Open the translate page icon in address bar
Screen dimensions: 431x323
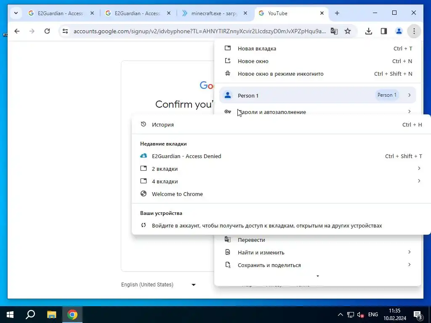(x=334, y=31)
